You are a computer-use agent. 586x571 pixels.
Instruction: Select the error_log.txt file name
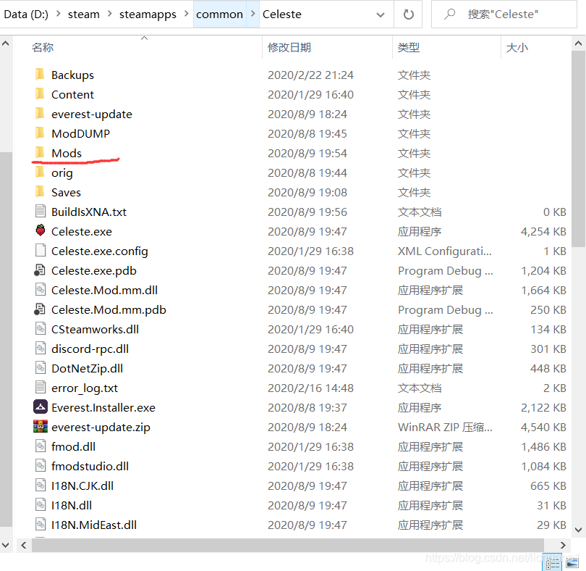coord(85,388)
